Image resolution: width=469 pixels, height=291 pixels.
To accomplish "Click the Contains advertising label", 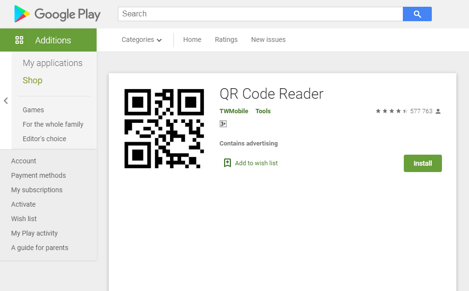I will point(249,144).
